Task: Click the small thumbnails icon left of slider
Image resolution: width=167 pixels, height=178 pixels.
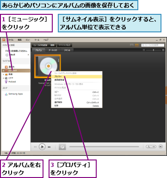Action: pyautogui.click(x=144, y=50)
